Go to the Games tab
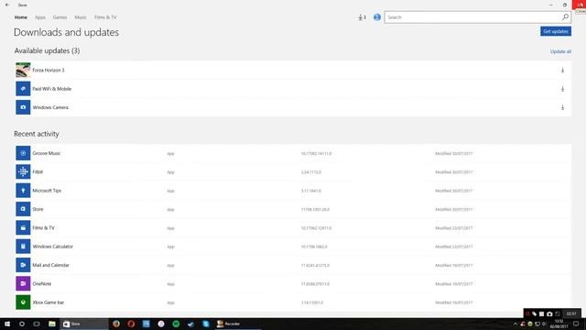 (60, 17)
